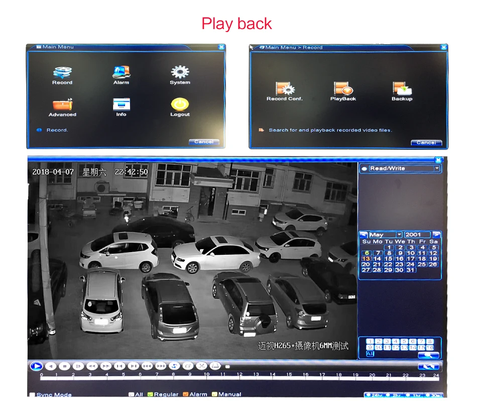Image resolution: width=477 pixels, height=401 pixels.
Task: Jump to next recorded file
Action: pyautogui.click(x=161, y=366)
